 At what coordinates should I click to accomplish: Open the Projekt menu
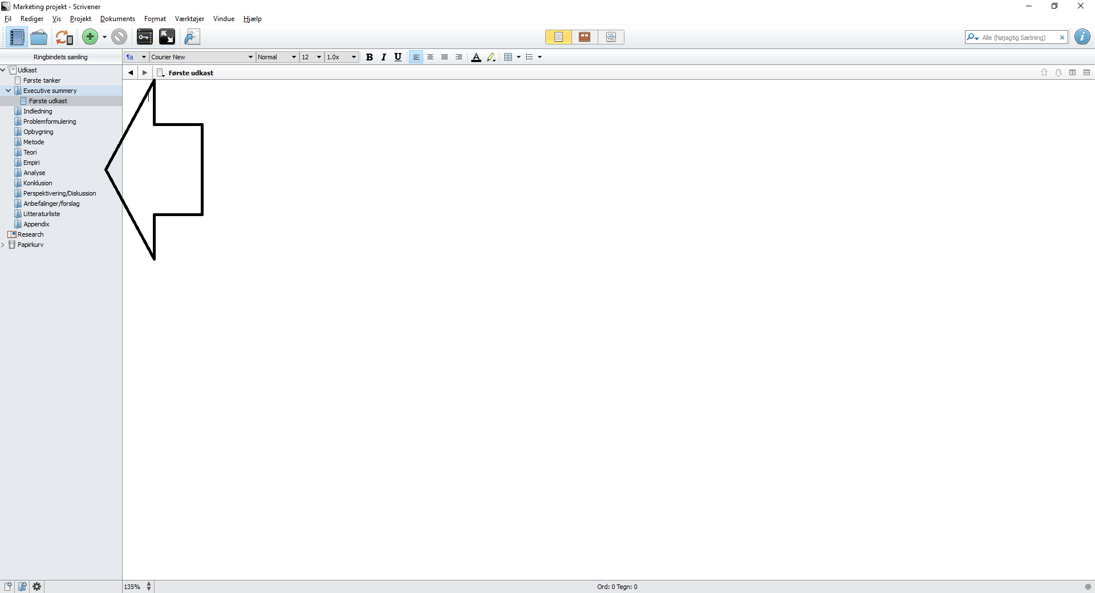pos(80,19)
